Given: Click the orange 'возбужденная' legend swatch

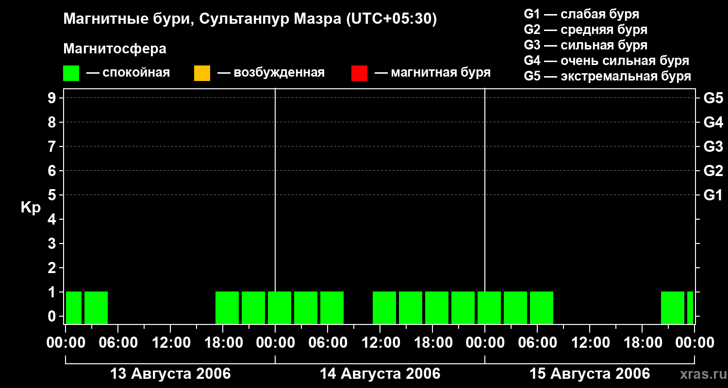Looking at the screenshot, I should tap(202, 73).
